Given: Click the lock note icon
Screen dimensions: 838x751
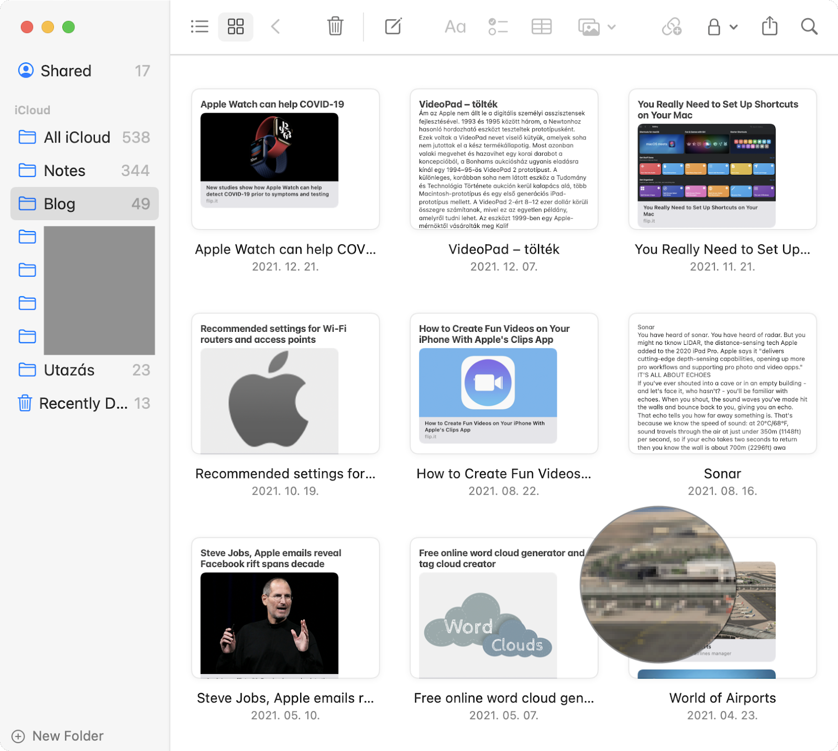Looking at the screenshot, I should [714, 27].
